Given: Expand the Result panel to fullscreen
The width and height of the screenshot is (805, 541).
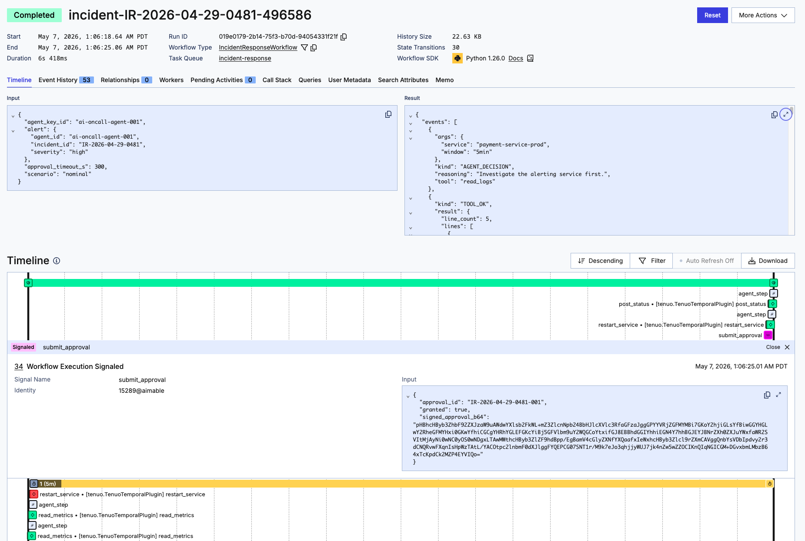Looking at the screenshot, I should 785,114.
